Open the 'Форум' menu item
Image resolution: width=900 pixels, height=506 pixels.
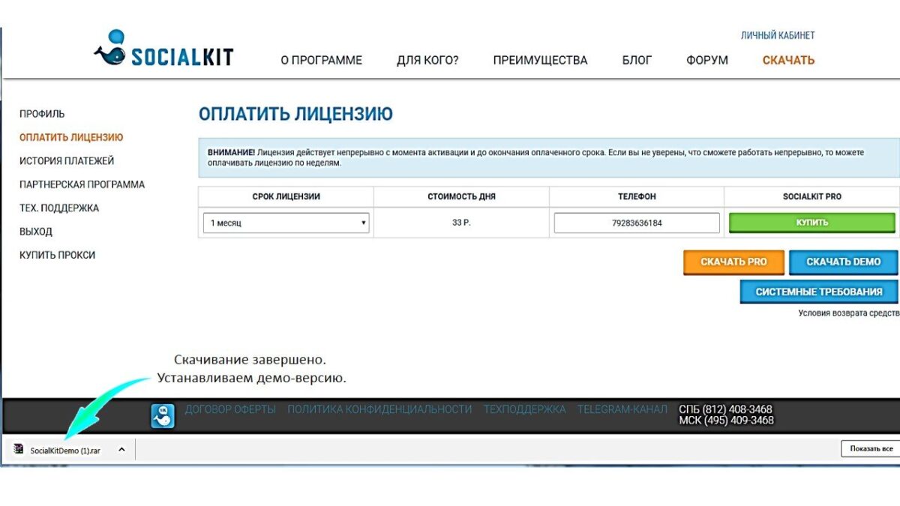point(707,60)
